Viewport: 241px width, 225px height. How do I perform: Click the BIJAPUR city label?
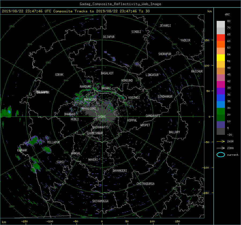[109, 37]
